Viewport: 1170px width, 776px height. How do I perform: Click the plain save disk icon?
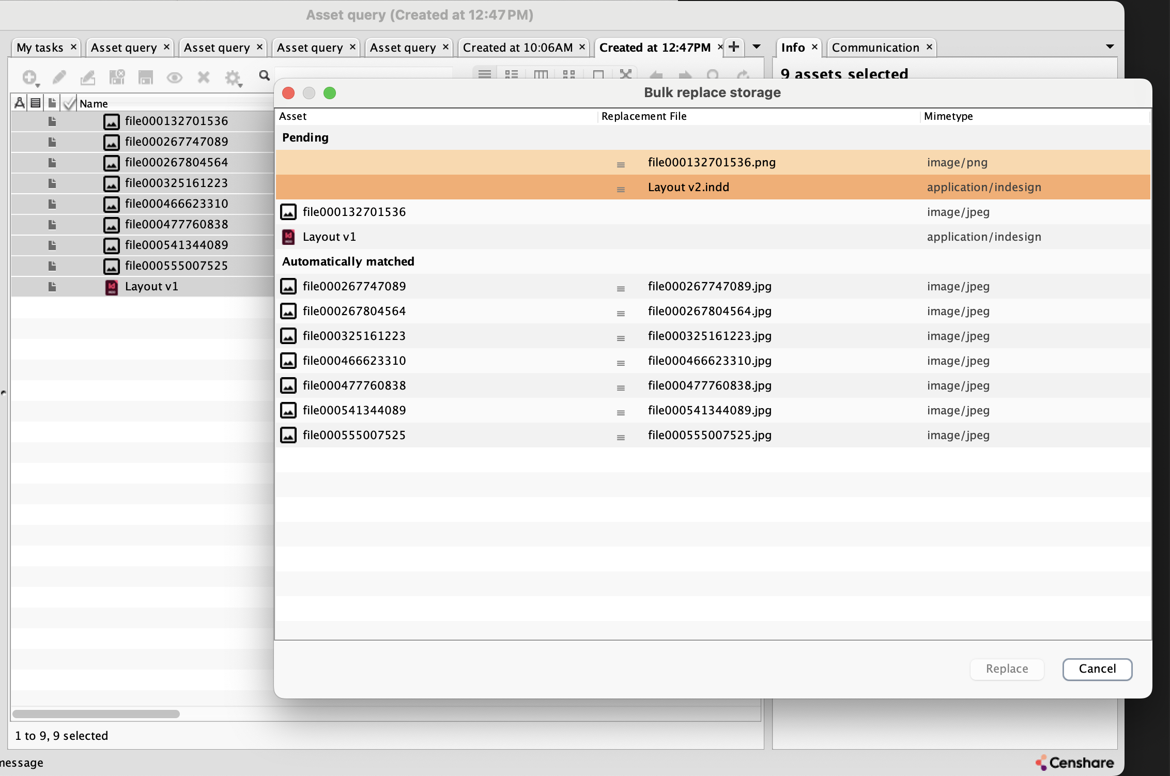[146, 77]
